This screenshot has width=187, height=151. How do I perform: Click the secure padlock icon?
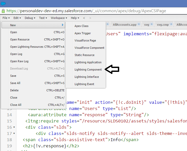tap(3, 11)
